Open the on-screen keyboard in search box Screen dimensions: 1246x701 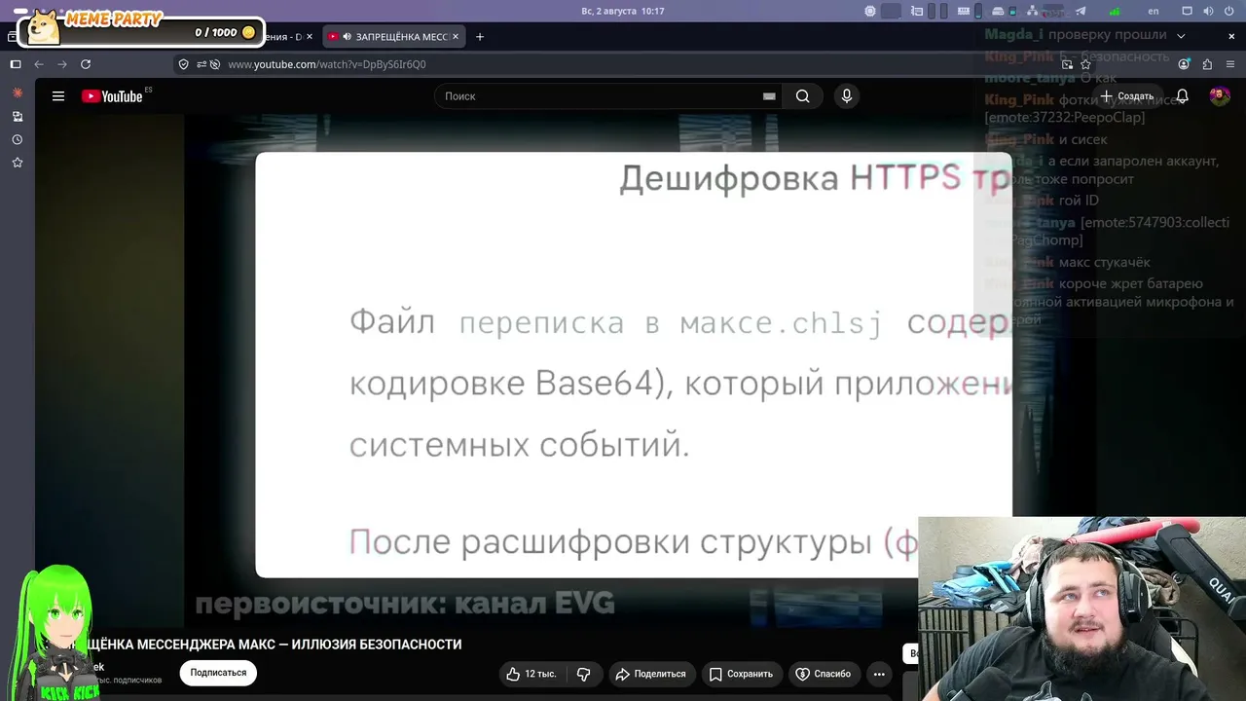coord(769,96)
